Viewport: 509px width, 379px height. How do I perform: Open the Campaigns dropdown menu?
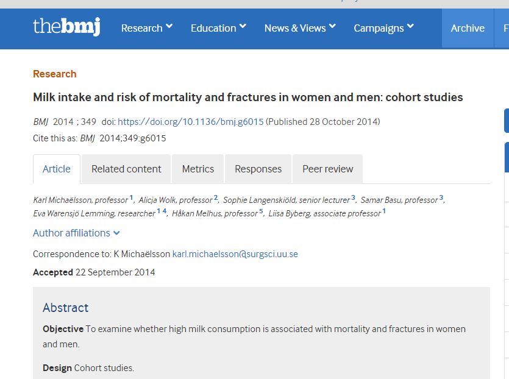point(383,28)
